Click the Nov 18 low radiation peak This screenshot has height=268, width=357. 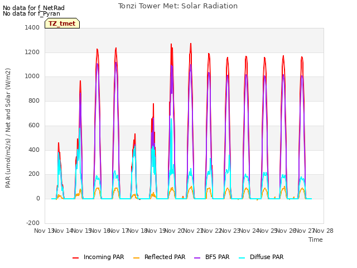coord(135,134)
